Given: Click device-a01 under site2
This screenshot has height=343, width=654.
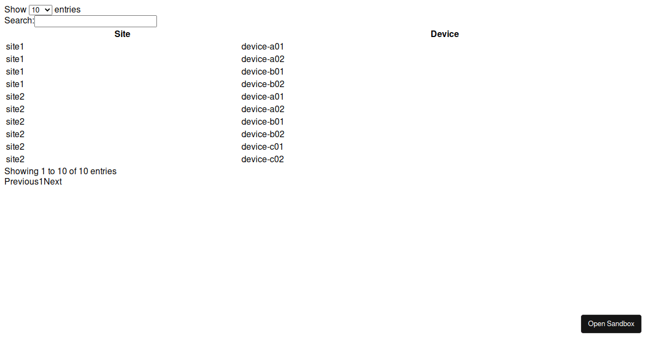Looking at the screenshot, I should tap(263, 97).
